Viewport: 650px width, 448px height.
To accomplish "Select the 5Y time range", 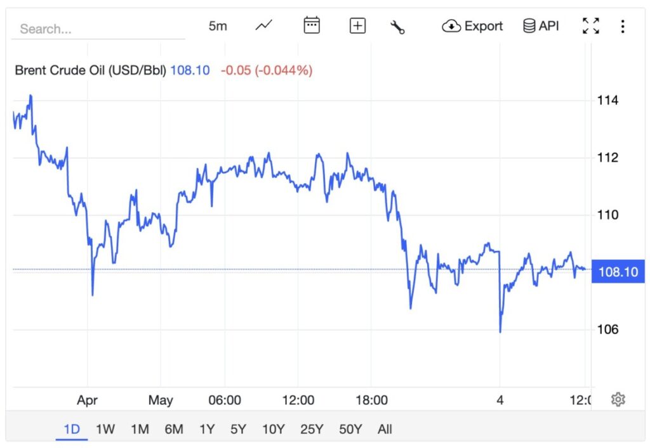I will [239, 429].
